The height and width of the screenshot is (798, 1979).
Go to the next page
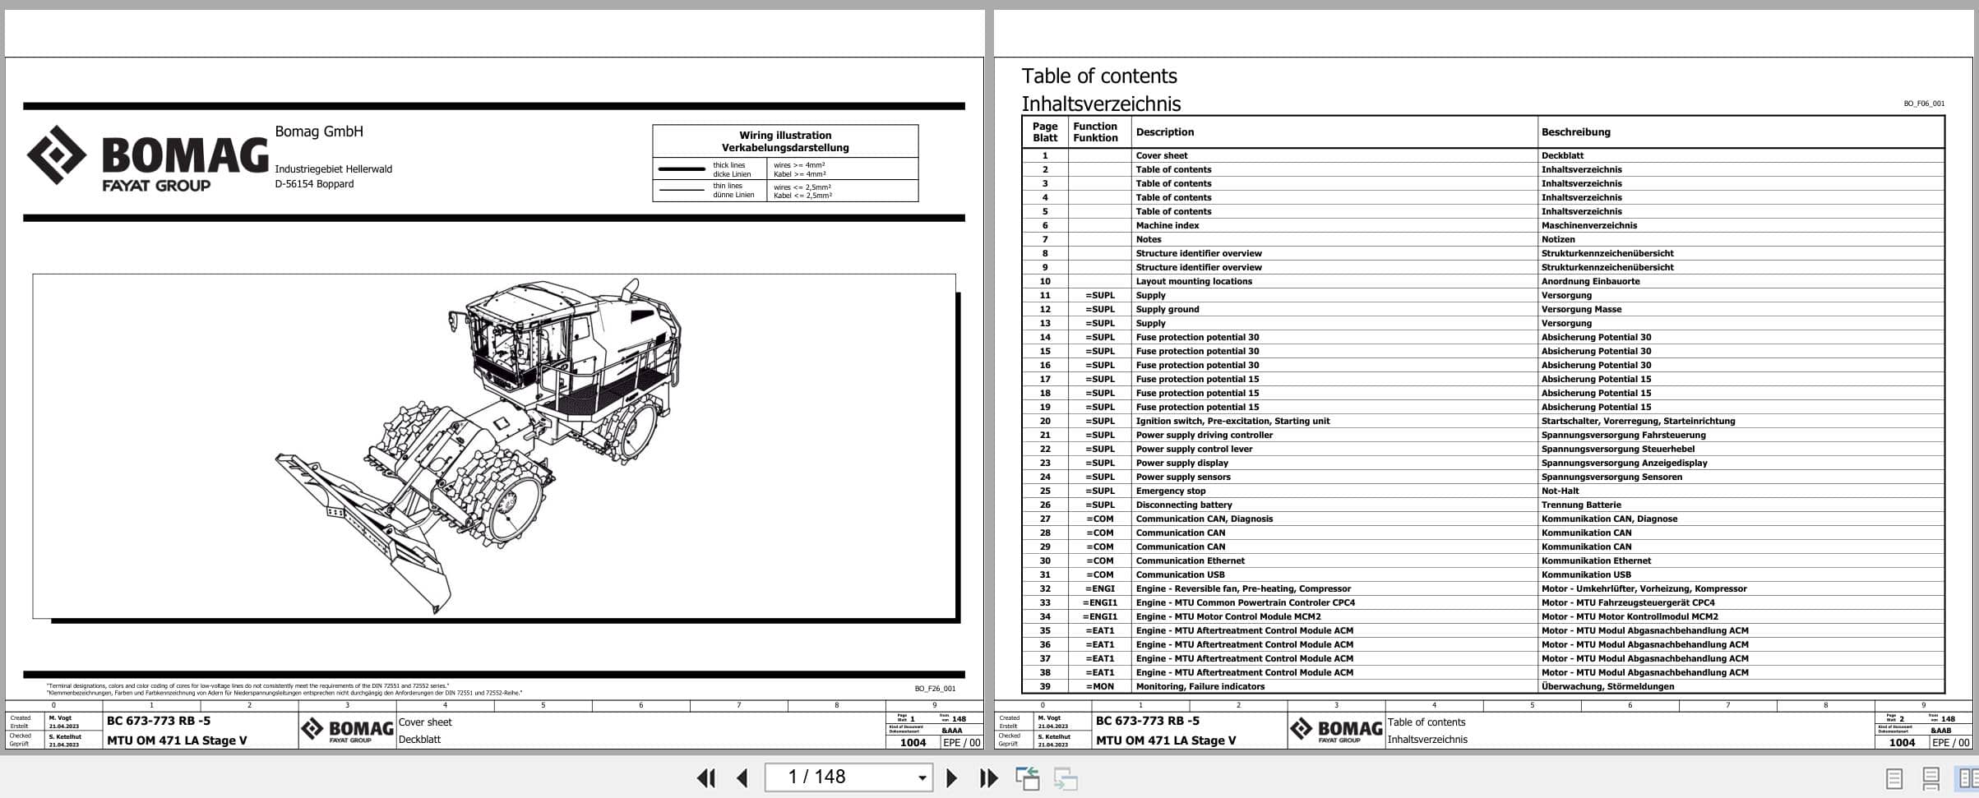[951, 777]
